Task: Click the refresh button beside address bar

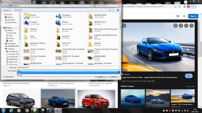Action: (93, 6)
